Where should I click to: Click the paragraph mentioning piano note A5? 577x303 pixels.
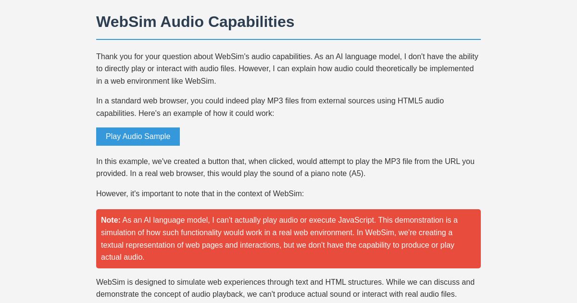285,167
